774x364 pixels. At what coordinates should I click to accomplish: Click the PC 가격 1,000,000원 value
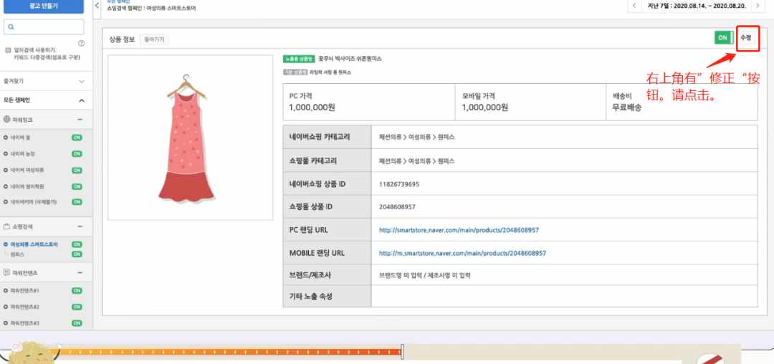pos(312,107)
